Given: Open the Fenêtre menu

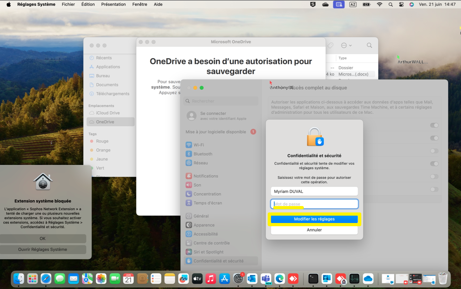Looking at the screenshot, I should point(140,4).
